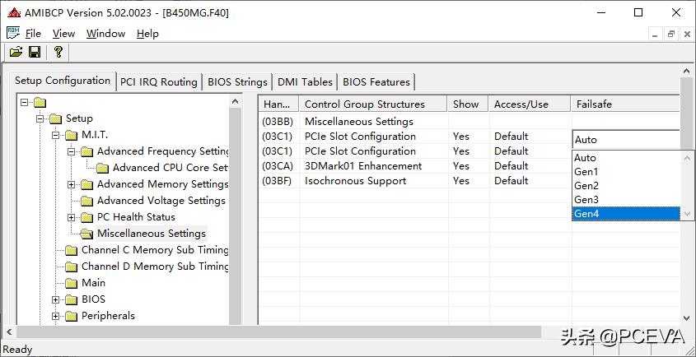
Task: Open the DMI Tables tab
Action: pos(305,81)
